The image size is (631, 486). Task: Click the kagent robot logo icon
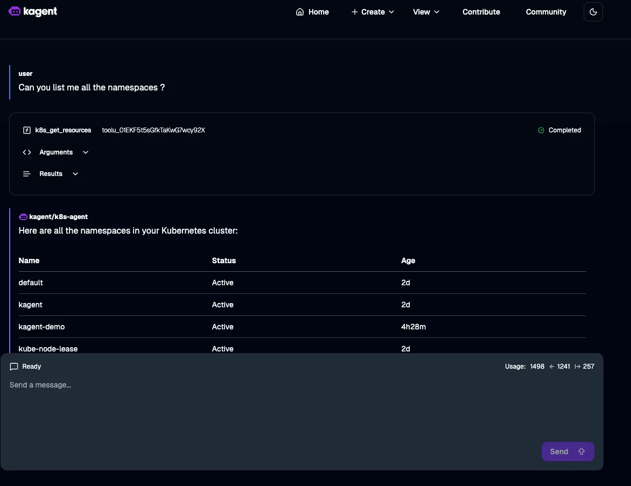tap(15, 11)
